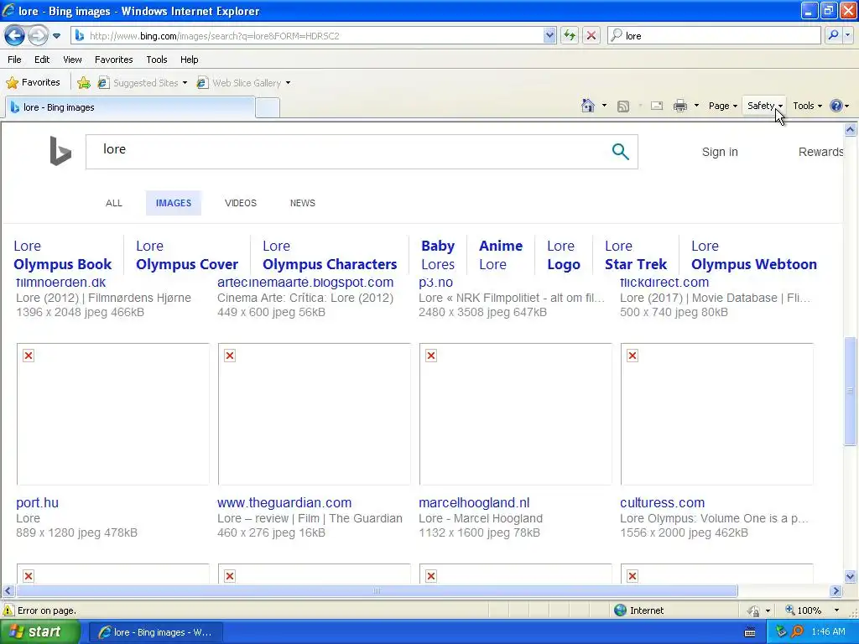The width and height of the screenshot is (859, 644).
Task: Click the Internet zone globe icon
Action: (x=620, y=610)
